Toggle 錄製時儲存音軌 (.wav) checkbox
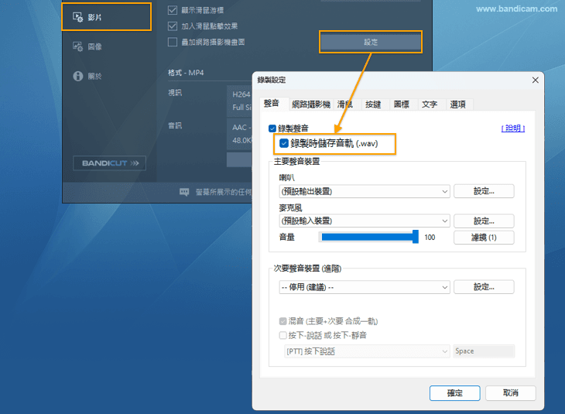Screen dimensions: 565x414 (284, 143)
